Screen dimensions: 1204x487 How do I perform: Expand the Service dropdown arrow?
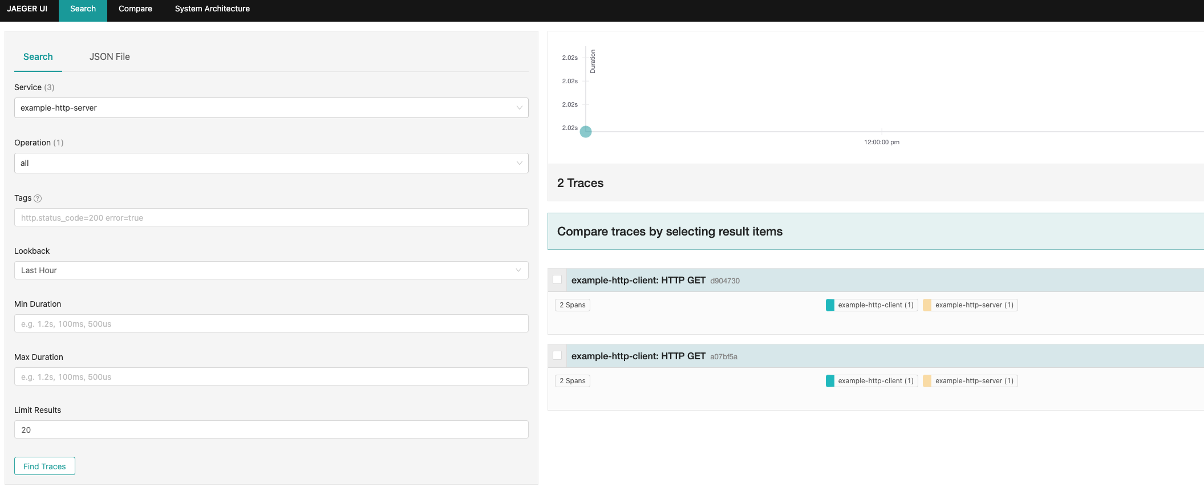tap(519, 108)
